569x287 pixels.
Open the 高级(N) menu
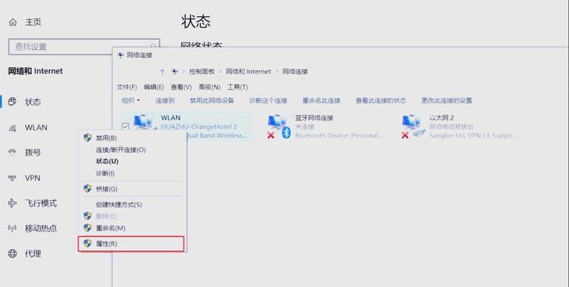209,88
